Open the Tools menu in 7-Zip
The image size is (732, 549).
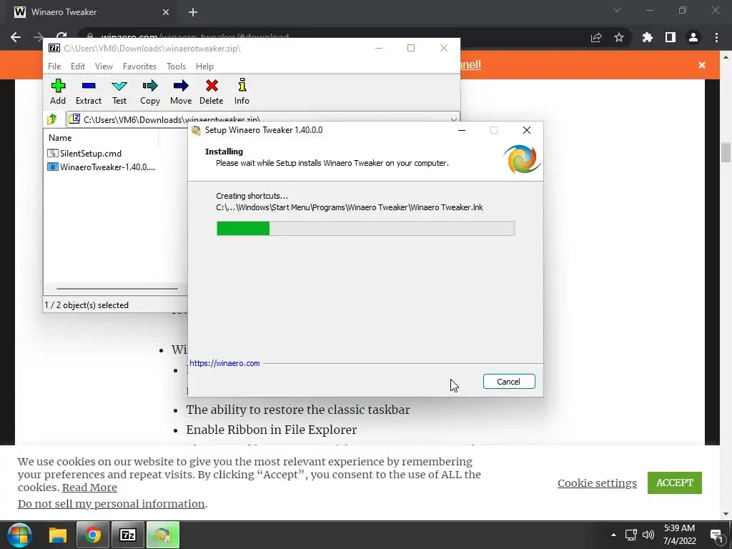click(x=176, y=66)
